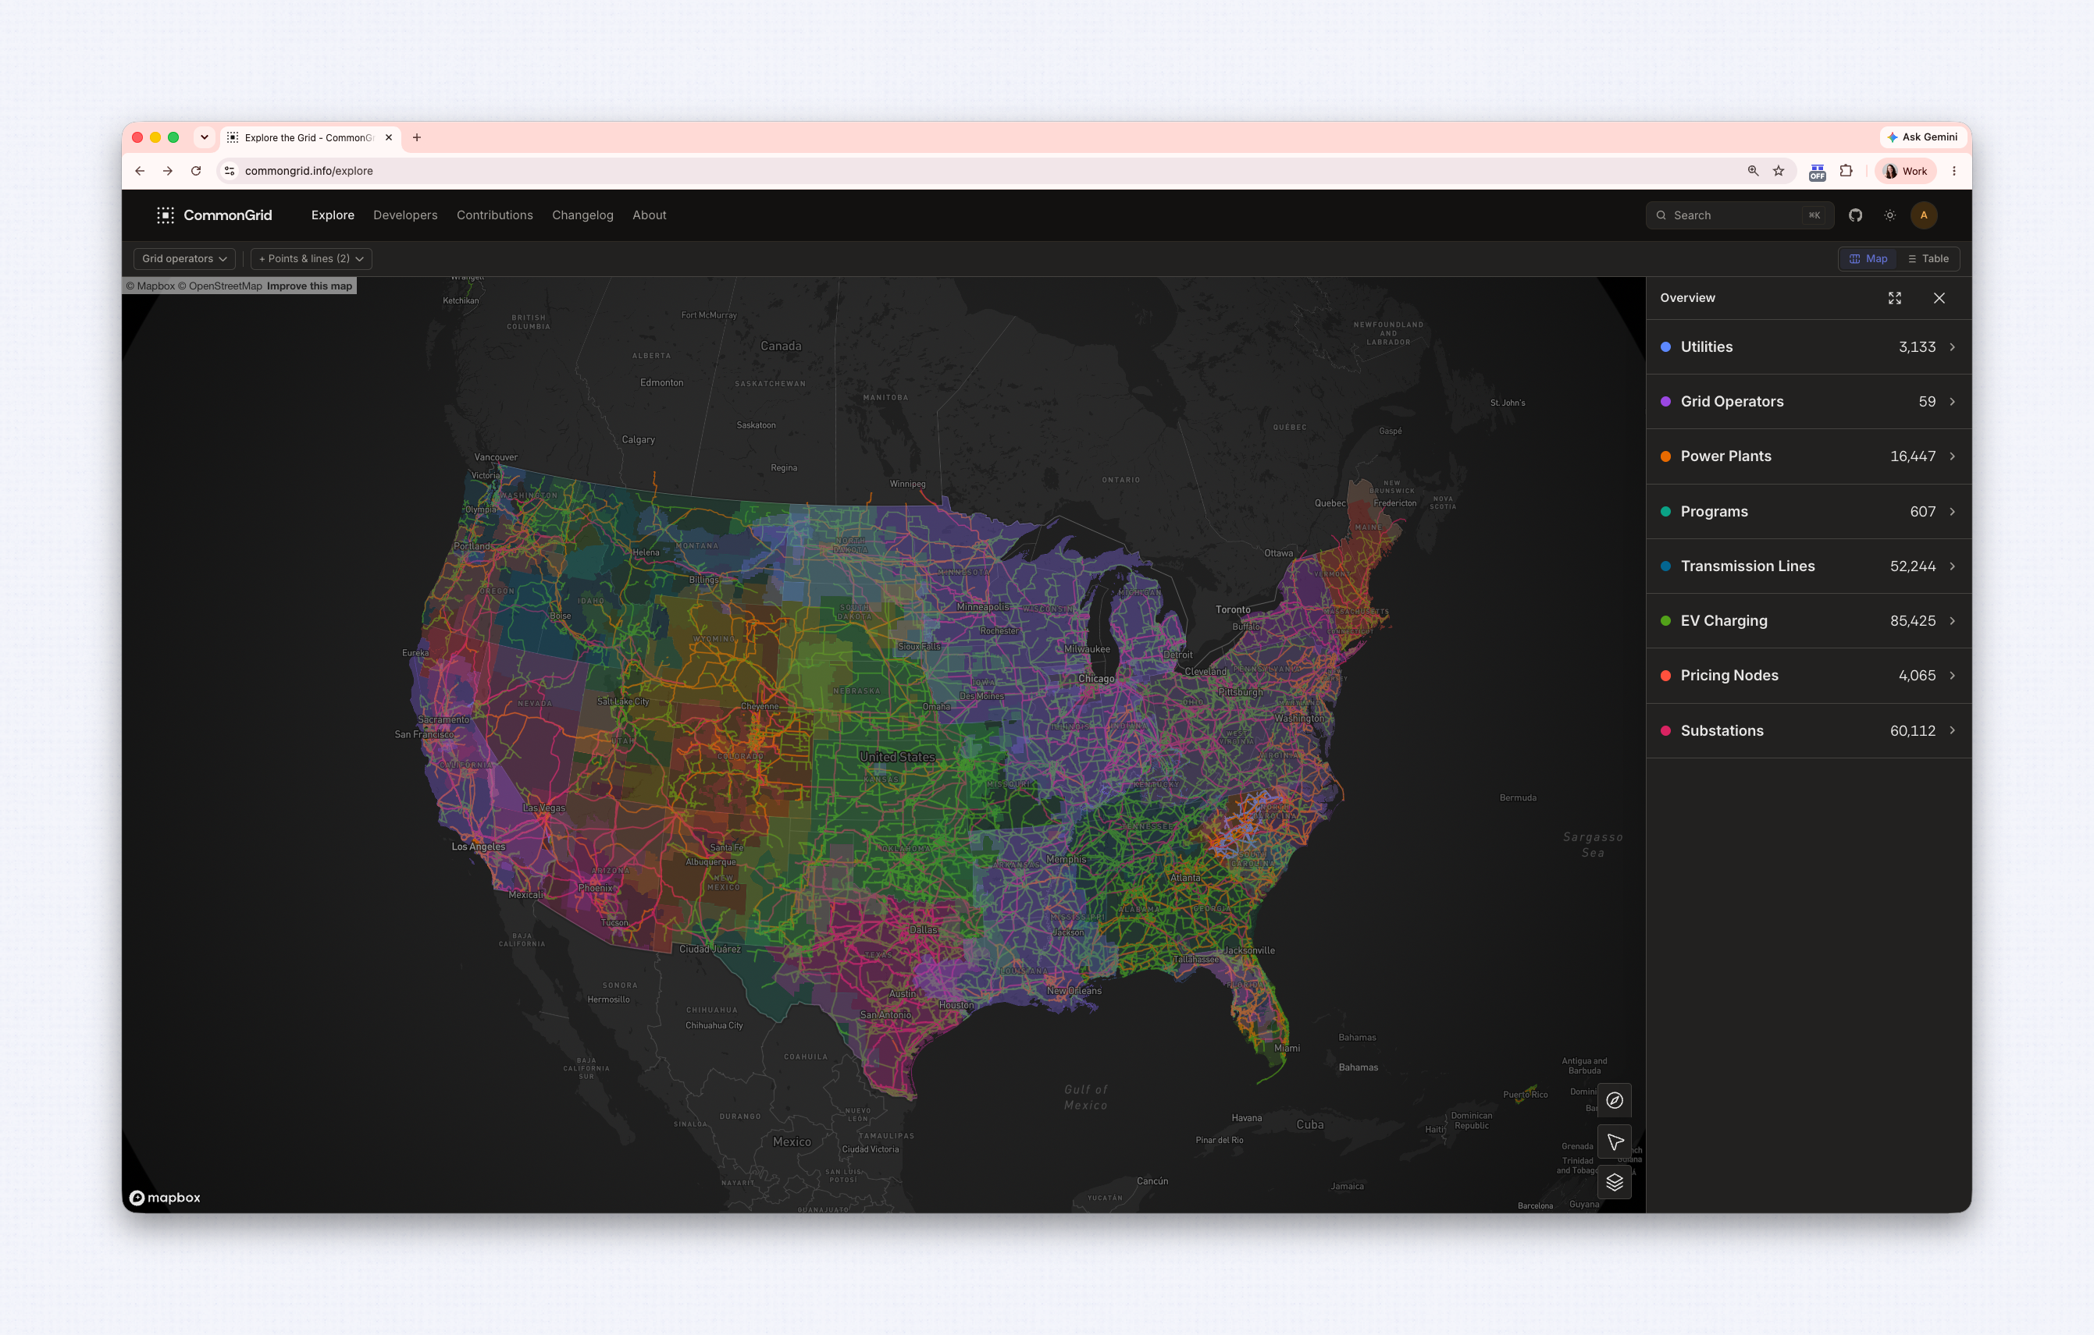This screenshot has height=1335, width=2094.
Task: View site information icon in address bar
Action: (230, 171)
